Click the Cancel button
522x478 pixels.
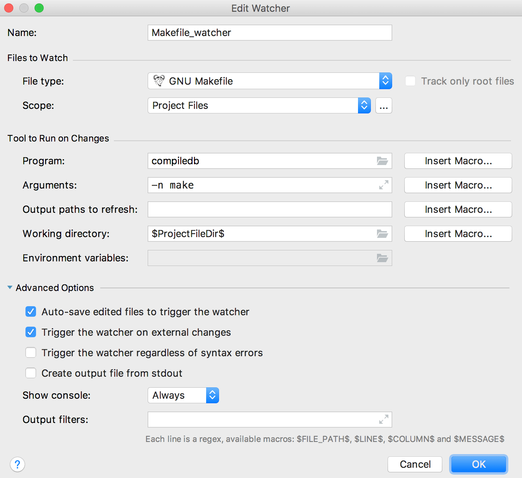pos(415,464)
